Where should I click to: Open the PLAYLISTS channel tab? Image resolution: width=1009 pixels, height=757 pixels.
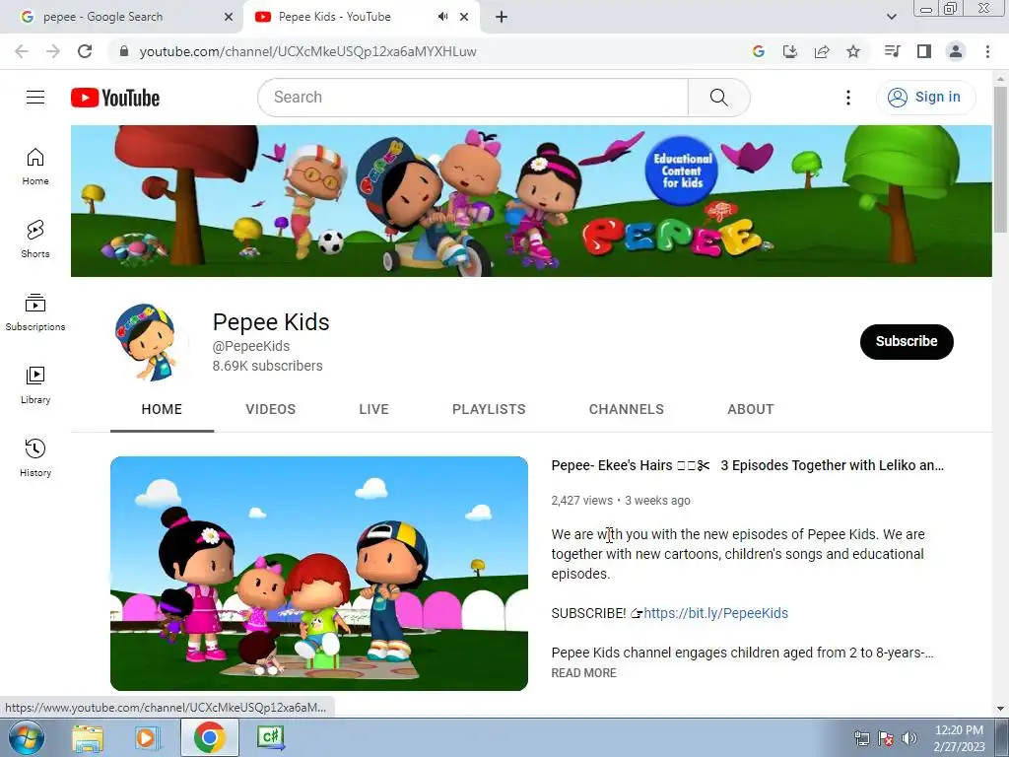tap(489, 409)
